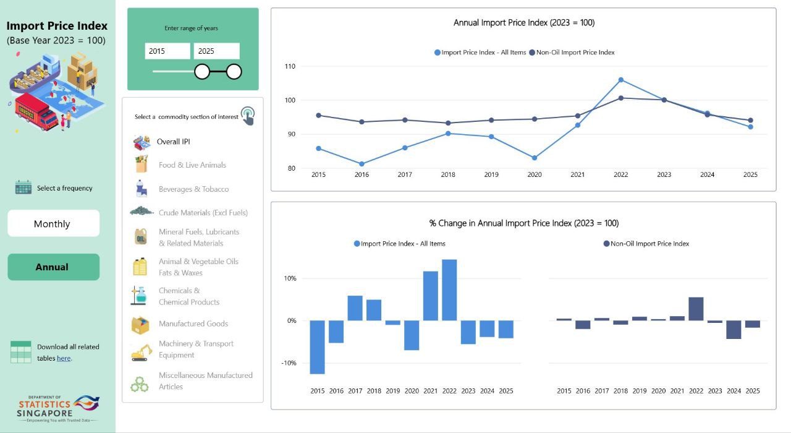This screenshot has height=433, width=791.
Task: Click the Manufactured Goods box icon
Action: tap(140, 325)
